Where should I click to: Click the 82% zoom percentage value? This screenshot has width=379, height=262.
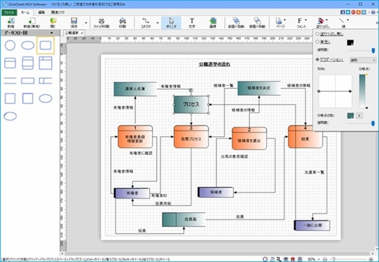(x=312, y=259)
